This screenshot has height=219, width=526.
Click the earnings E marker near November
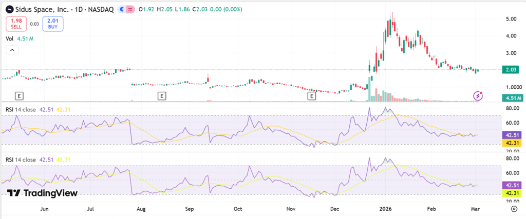(311, 96)
